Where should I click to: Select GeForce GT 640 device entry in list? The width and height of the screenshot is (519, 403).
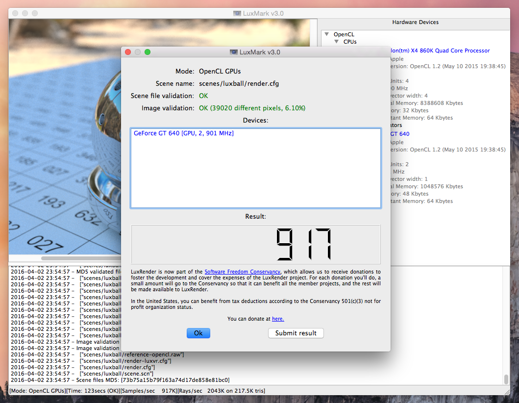(x=184, y=133)
